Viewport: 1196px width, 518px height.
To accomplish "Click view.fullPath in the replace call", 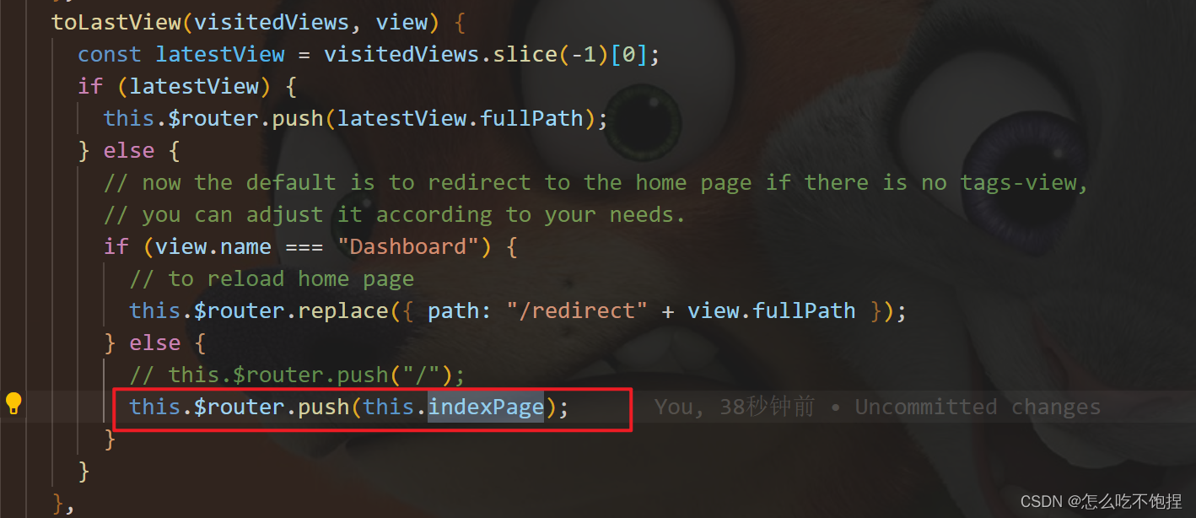I will (x=771, y=311).
